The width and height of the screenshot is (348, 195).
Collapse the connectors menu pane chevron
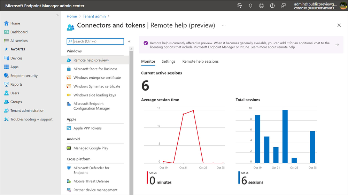(x=129, y=41)
